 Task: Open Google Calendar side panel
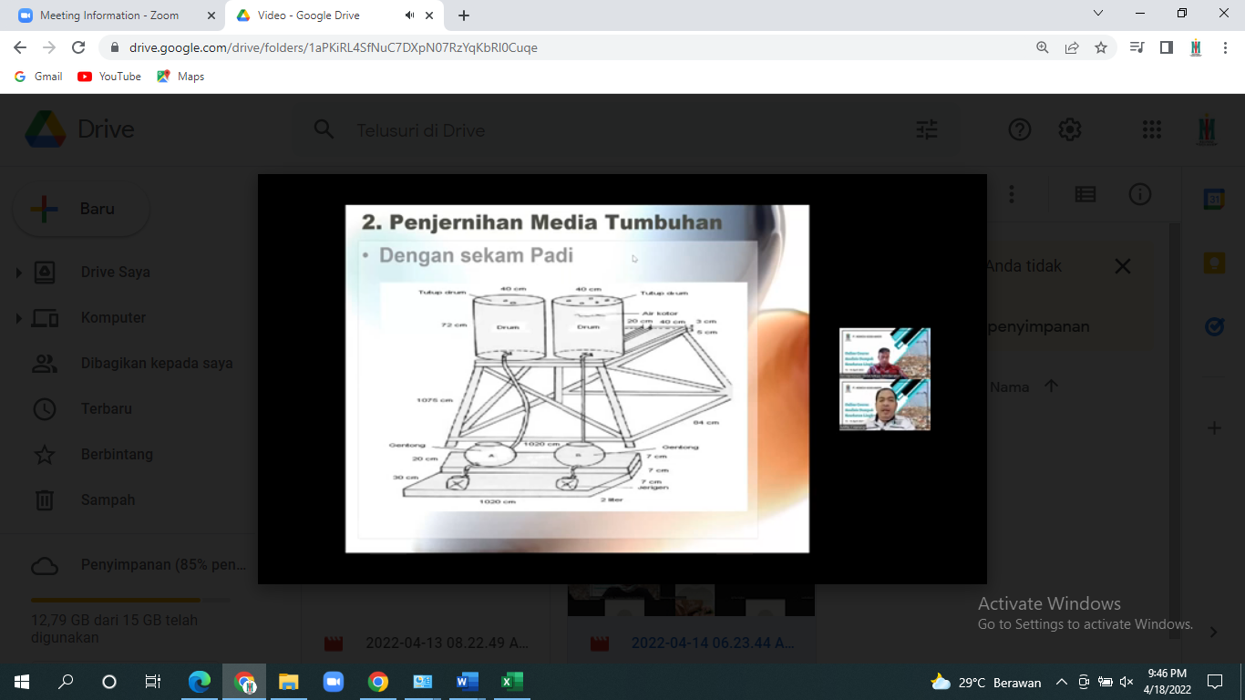point(1214,200)
